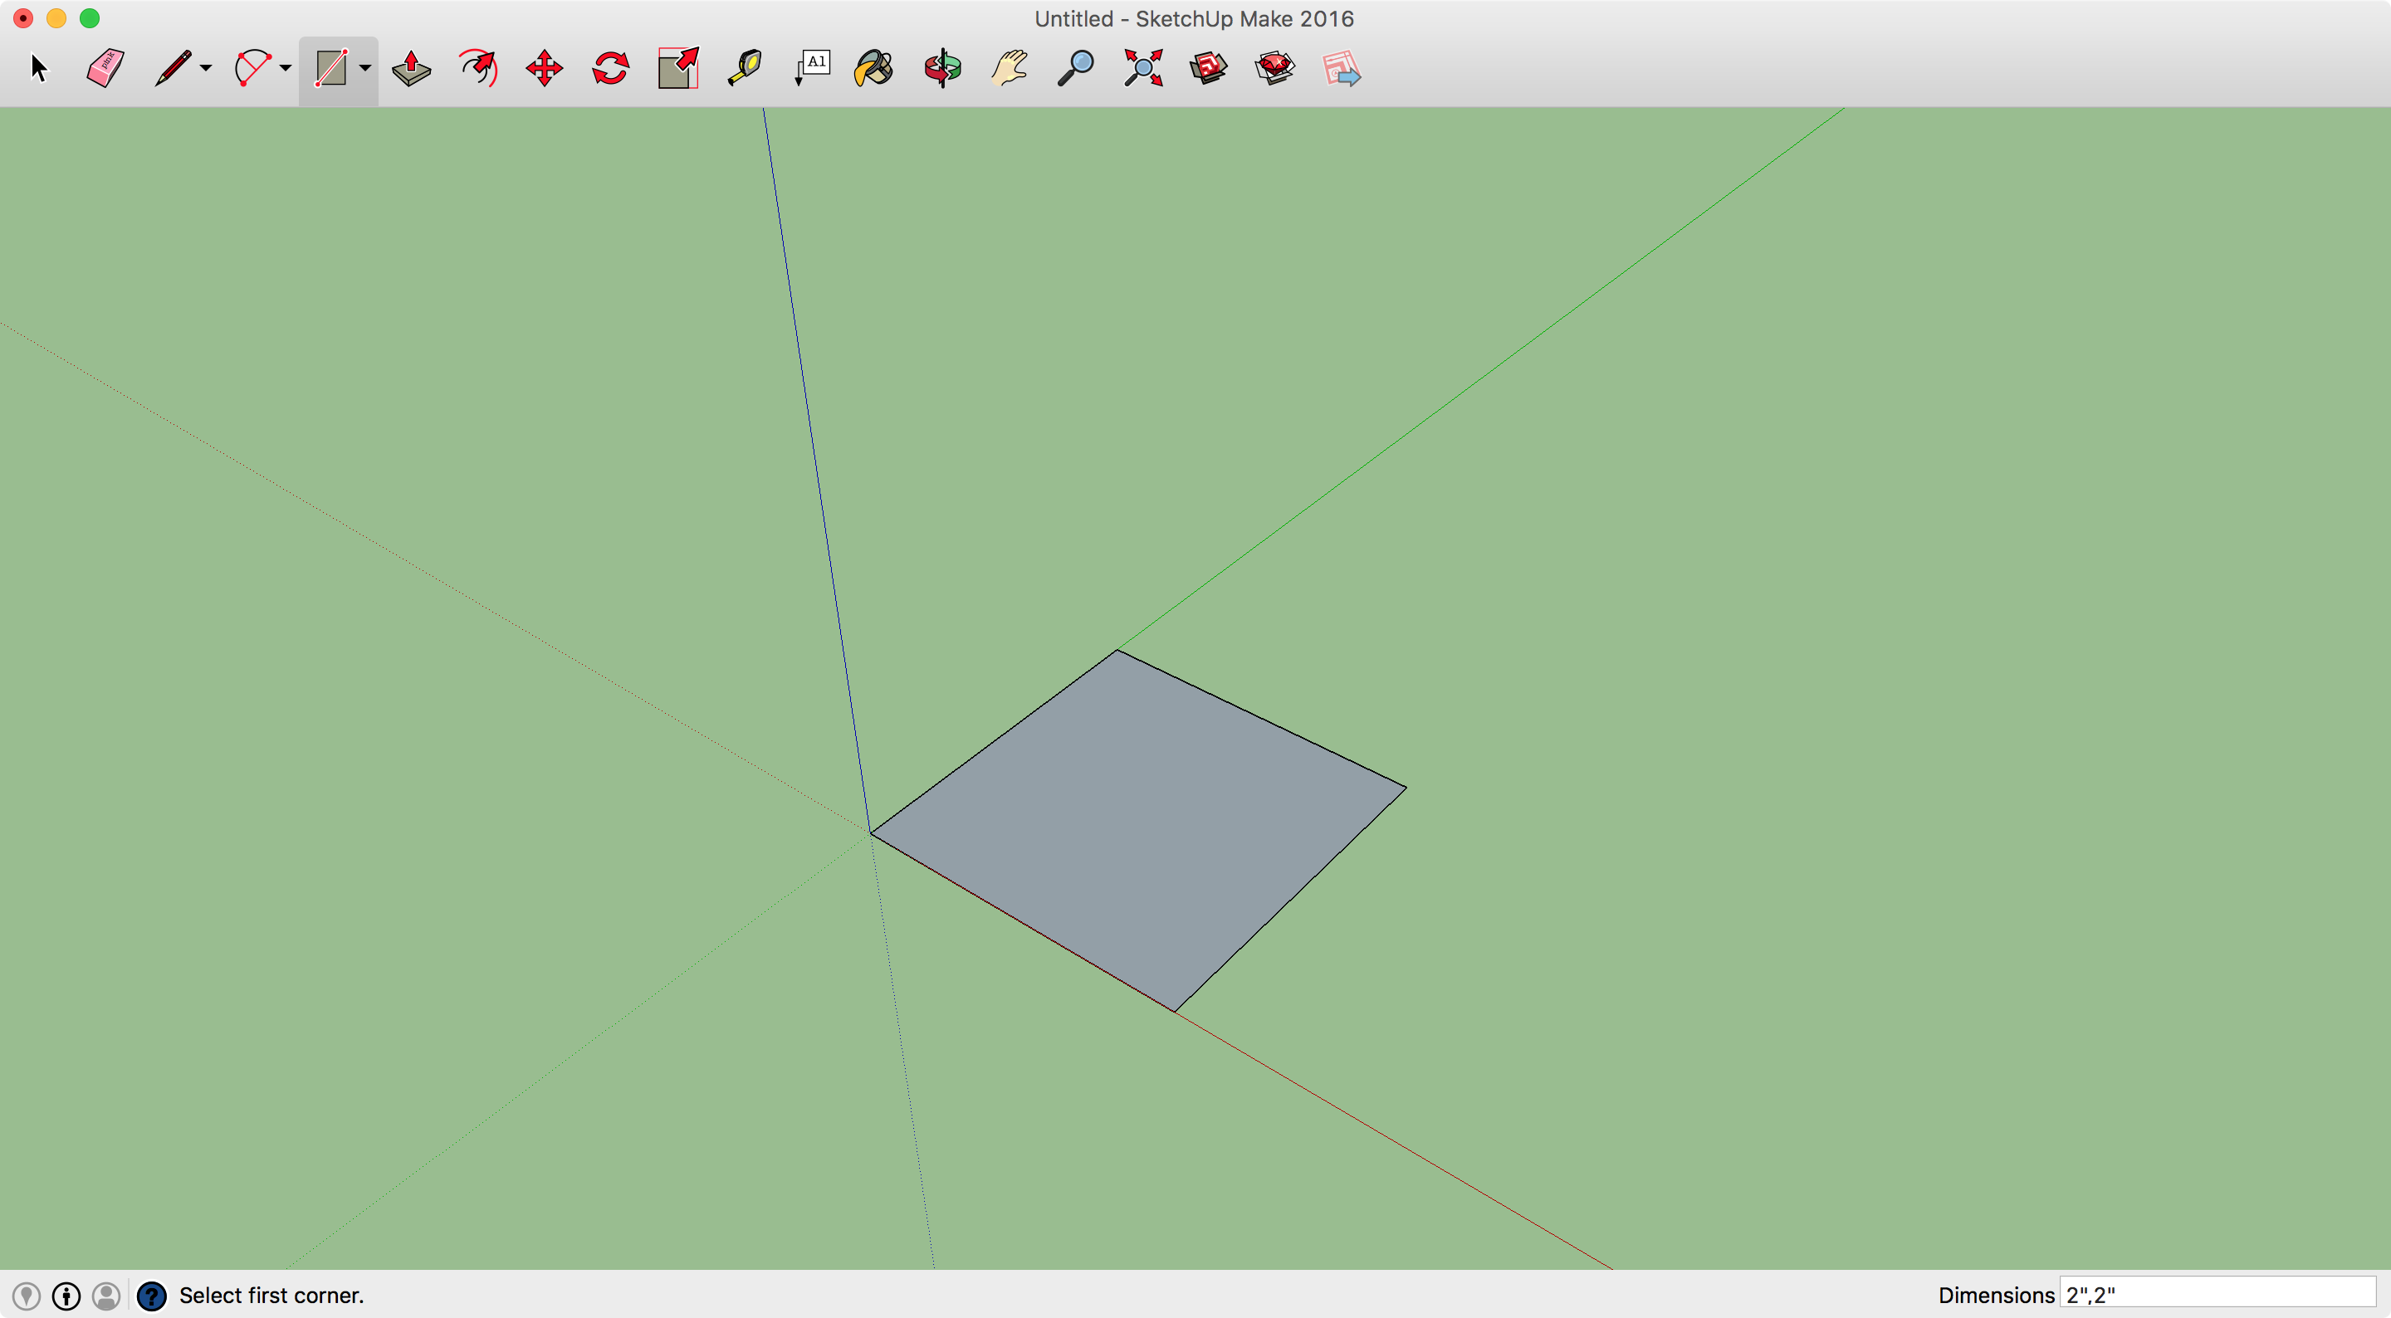The height and width of the screenshot is (1318, 2391).
Task: Click the geo-location status bar icon
Action: [26, 1296]
